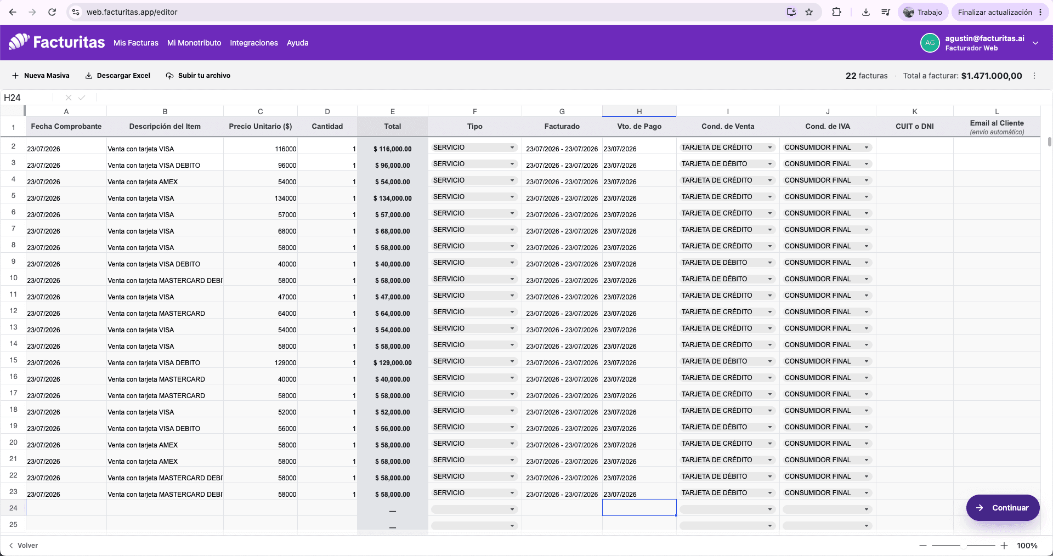Open the Cond. de Venta dropdown in row 3
The image size is (1053, 556).
click(x=727, y=164)
